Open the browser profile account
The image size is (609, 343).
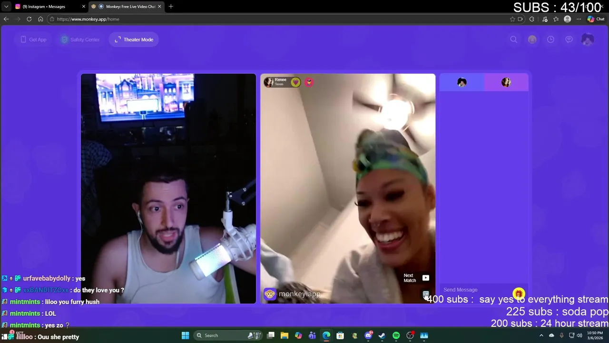(x=567, y=19)
